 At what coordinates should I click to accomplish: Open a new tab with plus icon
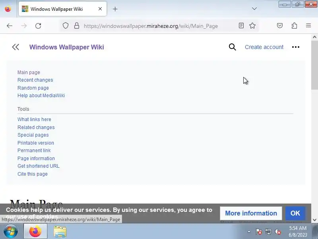click(x=115, y=9)
